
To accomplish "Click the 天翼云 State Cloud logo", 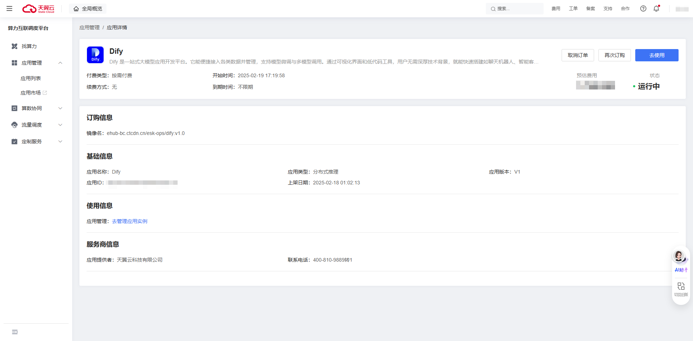I will pos(38,9).
